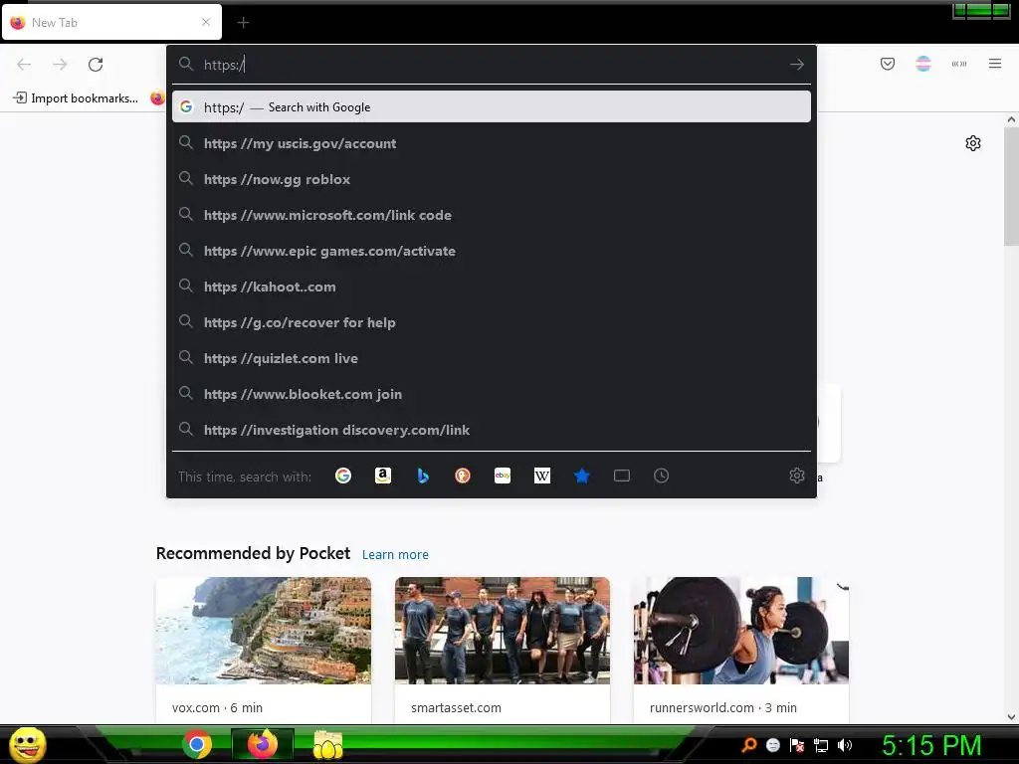This screenshot has height=764, width=1019.
Task: Click the page vertical scrollbar thumb
Action: [x=1011, y=186]
